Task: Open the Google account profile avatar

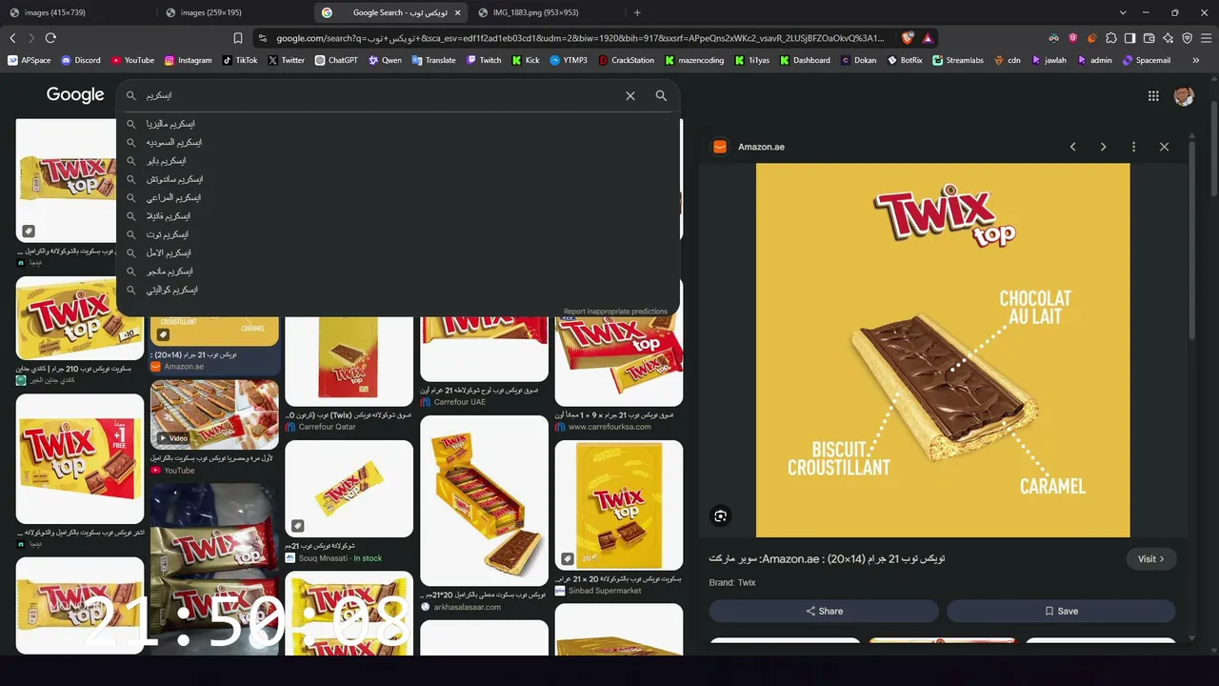Action: pyautogui.click(x=1184, y=95)
